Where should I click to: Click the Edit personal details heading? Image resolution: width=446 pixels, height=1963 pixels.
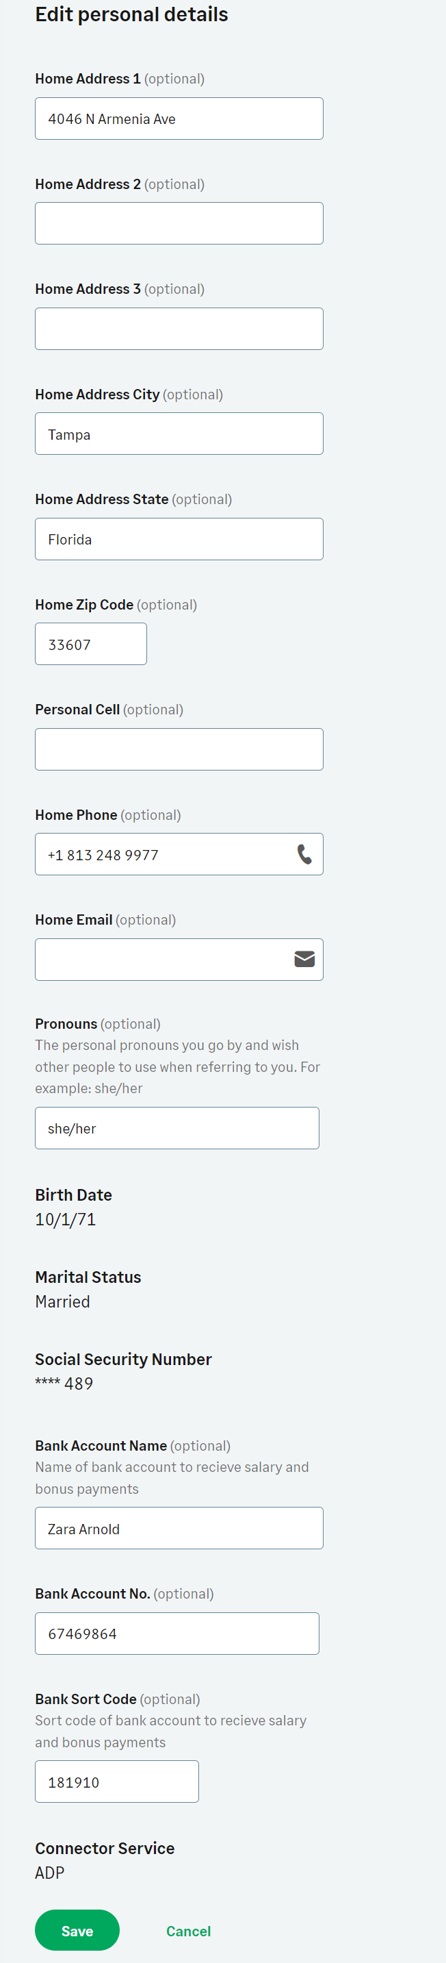pos(131,14)
